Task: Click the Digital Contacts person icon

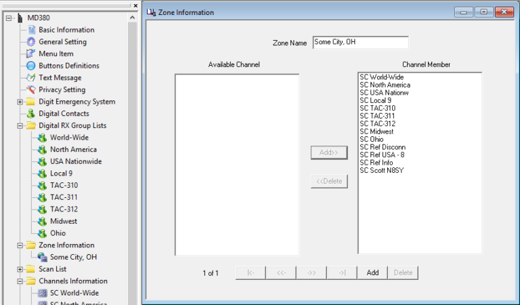Action: click(x=31, y=113)
